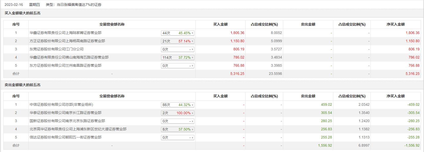Open 北京高华证券上海浦东新区世纪大道营业部 link
The width and height of the screenshot is (424, 152).
coord(78,129)
